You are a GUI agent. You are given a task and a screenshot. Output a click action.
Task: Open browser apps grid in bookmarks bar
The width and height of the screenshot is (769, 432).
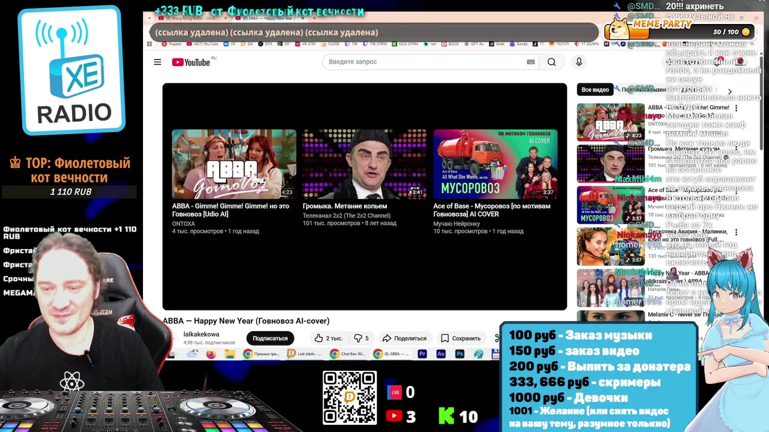(150, 44)
